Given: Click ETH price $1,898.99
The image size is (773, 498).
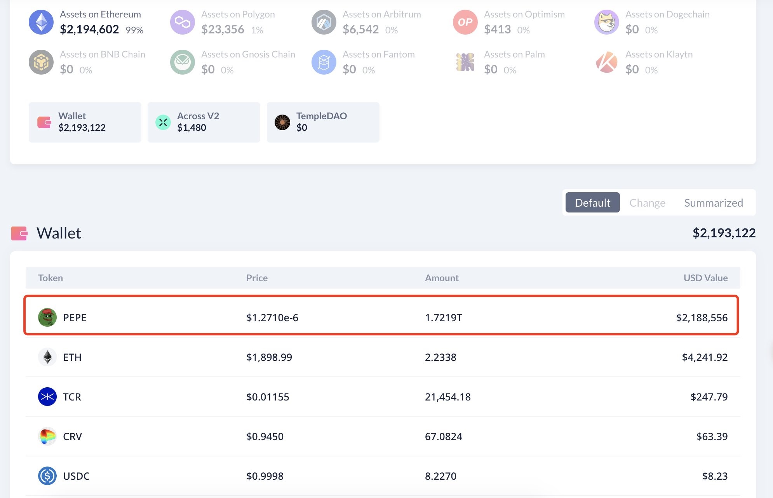Looking at the screenshot, I should pyautogui.click(x=269, y=357).
